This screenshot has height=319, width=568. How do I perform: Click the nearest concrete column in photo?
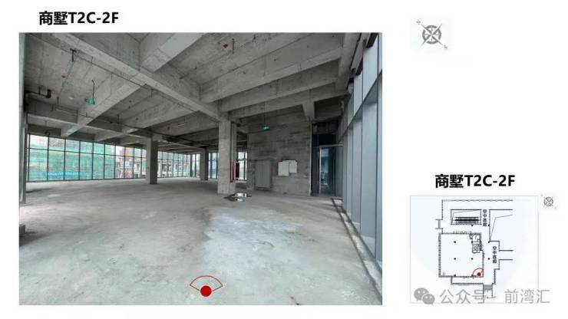[226, 157]
